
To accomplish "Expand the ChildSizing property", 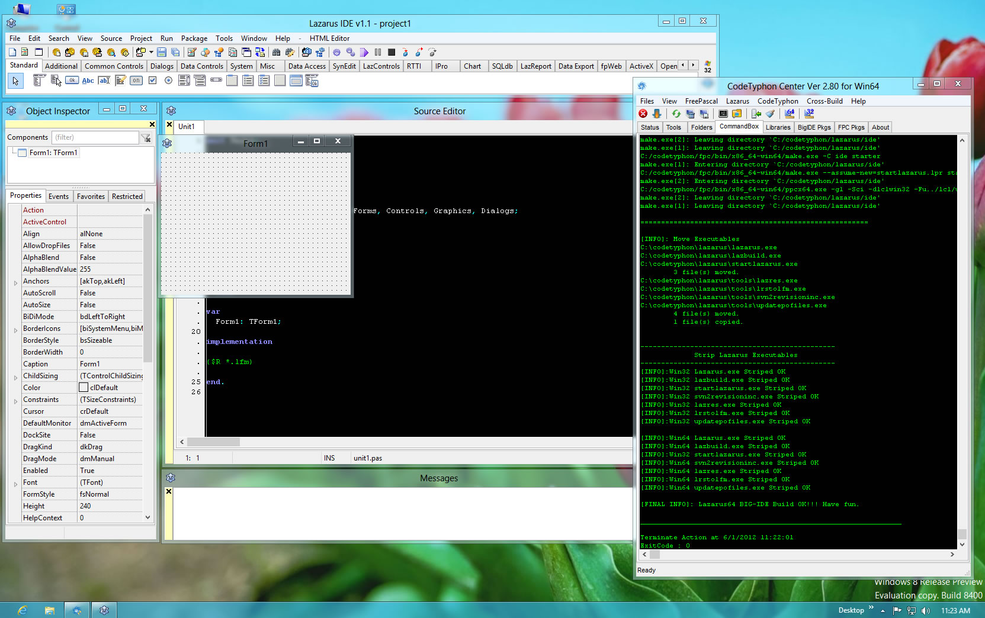I will point(15,378).
